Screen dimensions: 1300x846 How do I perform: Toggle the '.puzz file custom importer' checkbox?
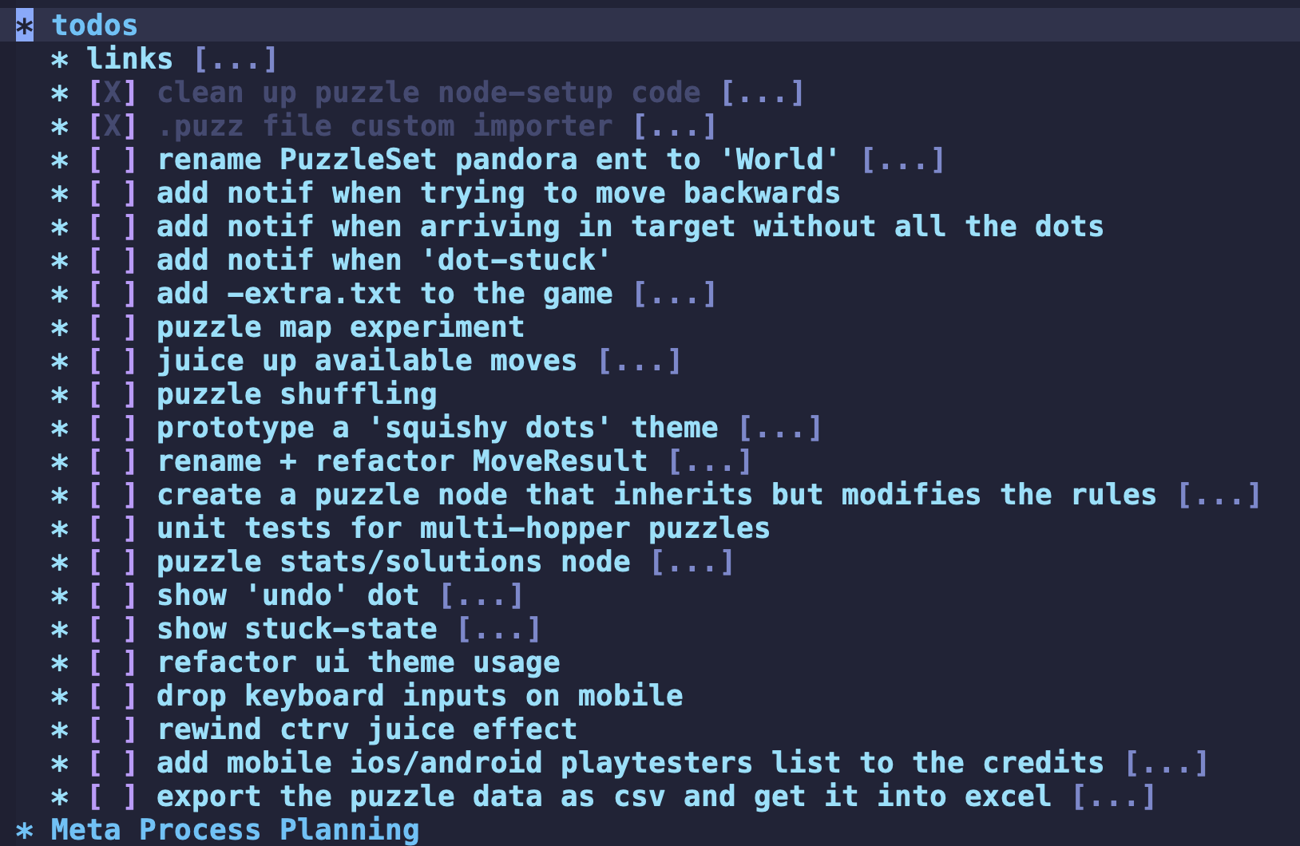(x=112, y=127)
